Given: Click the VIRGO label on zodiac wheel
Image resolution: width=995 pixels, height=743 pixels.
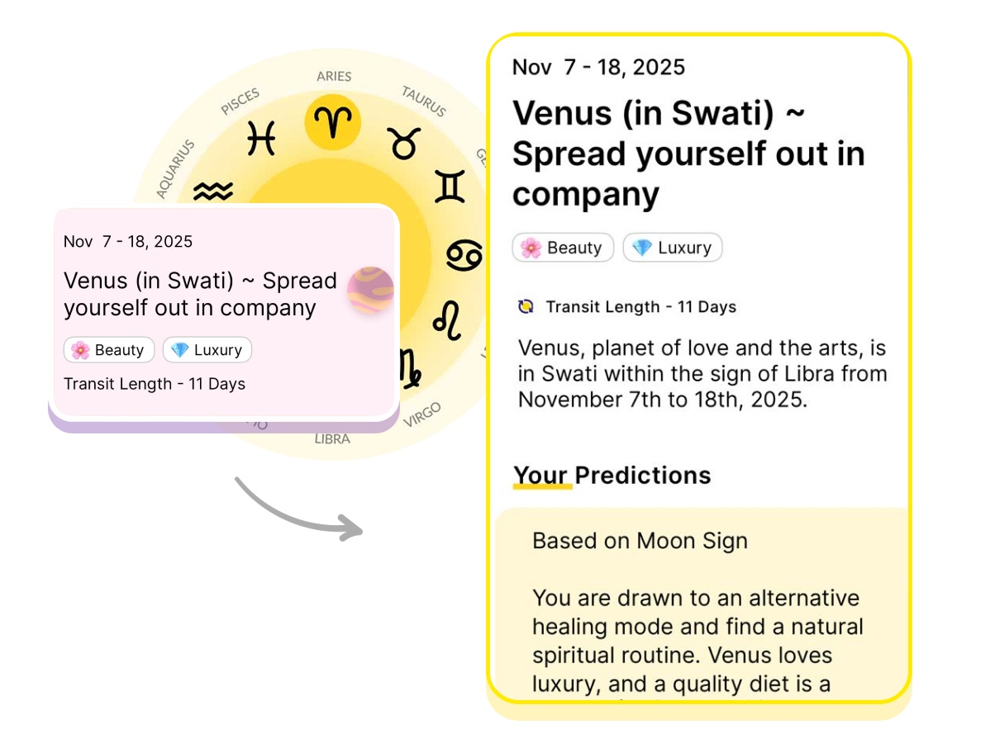Looking at the screenshot, I should (422, 414).
